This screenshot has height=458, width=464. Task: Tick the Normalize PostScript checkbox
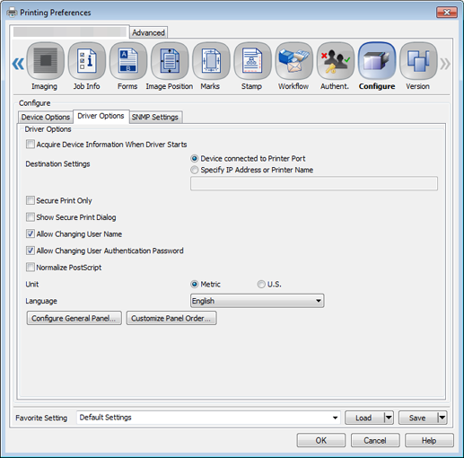[31, 267]
